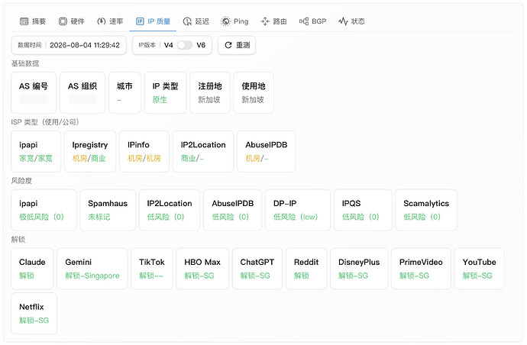Image resolution: width=527 pixels, height=345 pixels.
Task: Click the IP quality tab icon
Action: (x=140, y=21)
